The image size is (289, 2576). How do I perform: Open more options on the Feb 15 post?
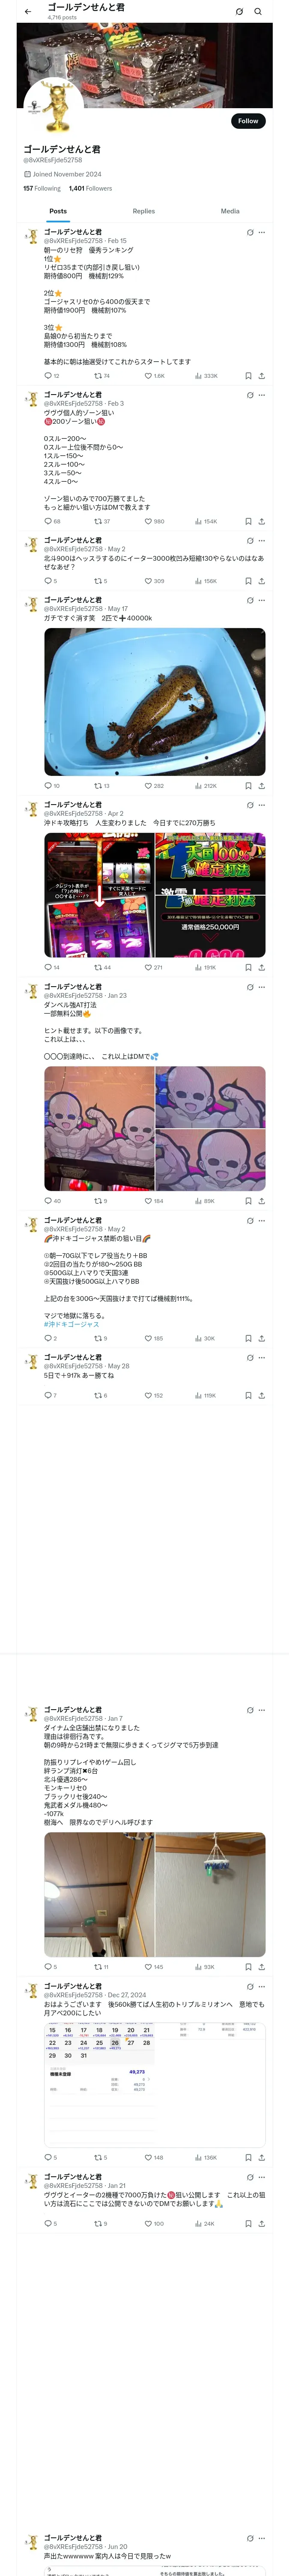[x=262, y=232]
